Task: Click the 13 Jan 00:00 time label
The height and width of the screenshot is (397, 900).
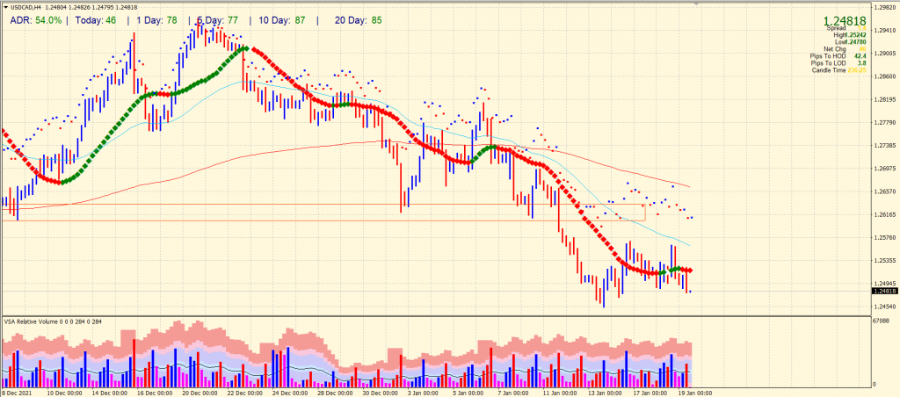Action: pos(606,393)
